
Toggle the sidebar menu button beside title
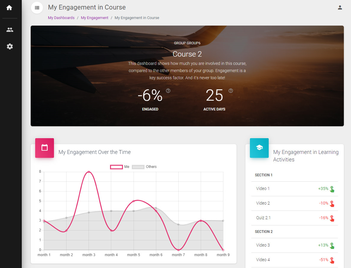pos(37,8)
